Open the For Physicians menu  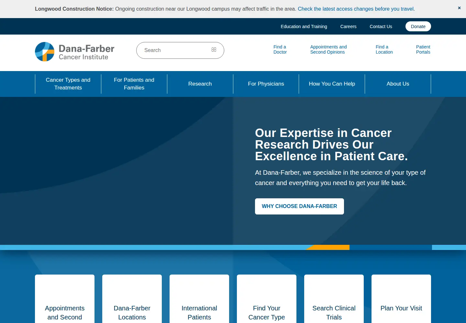266,84
